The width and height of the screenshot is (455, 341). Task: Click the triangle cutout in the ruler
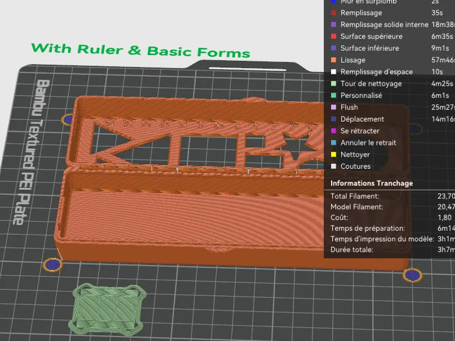pyautogui.click(x=107, y=139)
